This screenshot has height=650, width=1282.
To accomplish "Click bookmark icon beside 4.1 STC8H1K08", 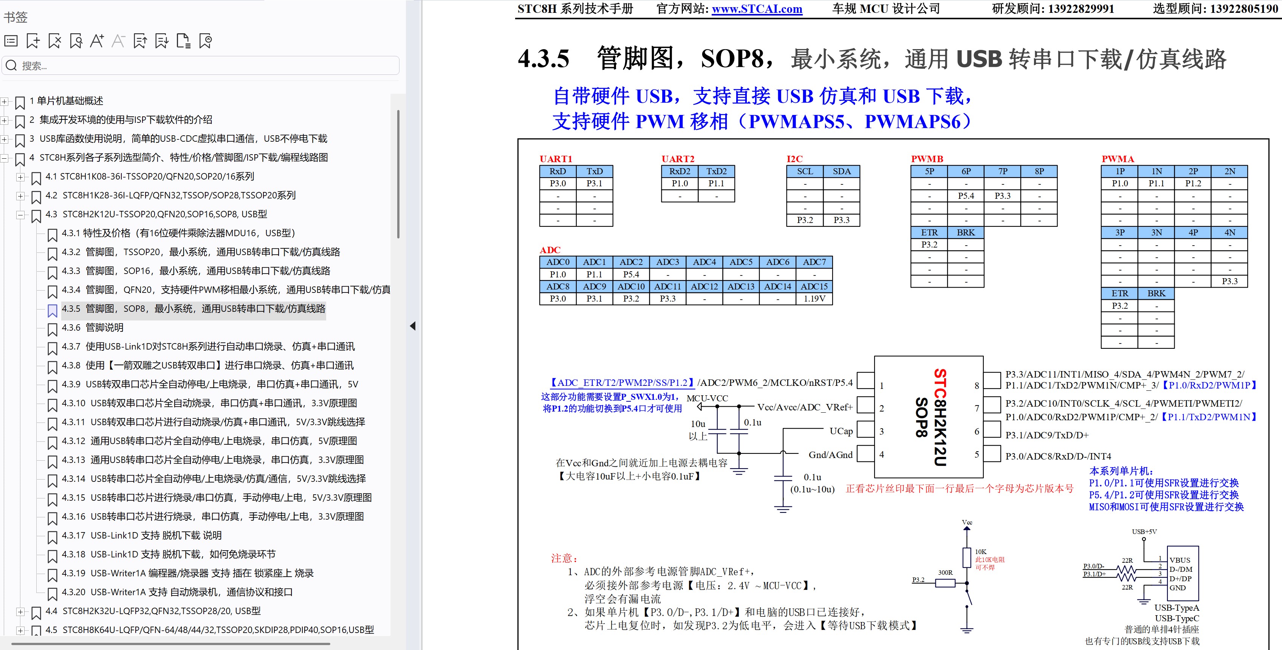I will (36, 178).
